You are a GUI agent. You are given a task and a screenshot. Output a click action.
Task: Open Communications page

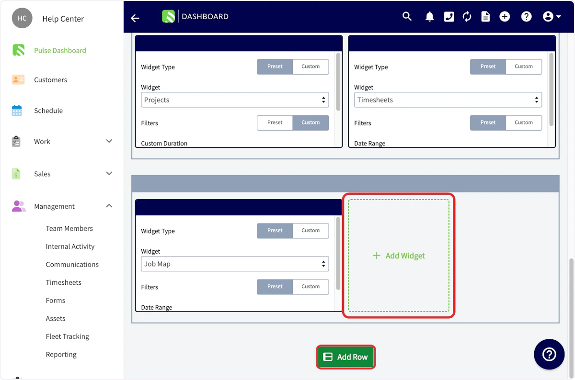coord(72,264)
